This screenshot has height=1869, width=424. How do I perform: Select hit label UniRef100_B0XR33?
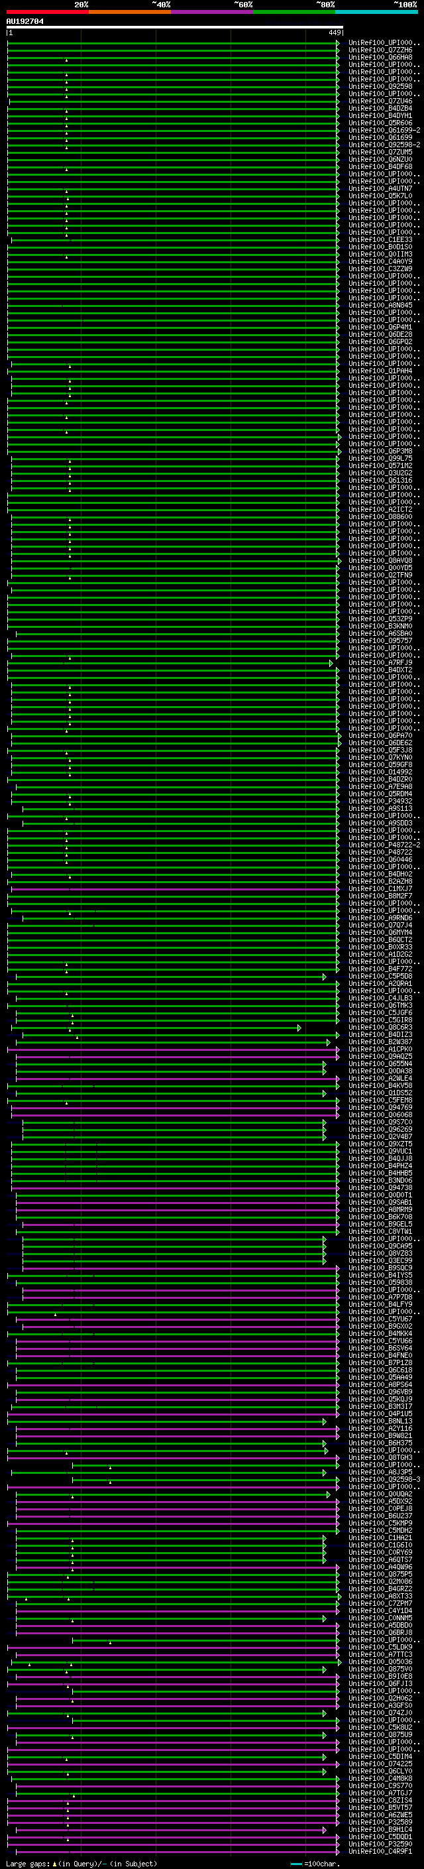click(x=380, y=947)
